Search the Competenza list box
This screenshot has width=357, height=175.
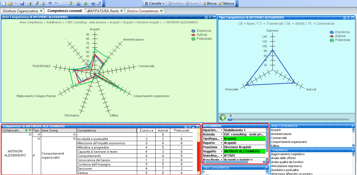click(x=353, y=150)
